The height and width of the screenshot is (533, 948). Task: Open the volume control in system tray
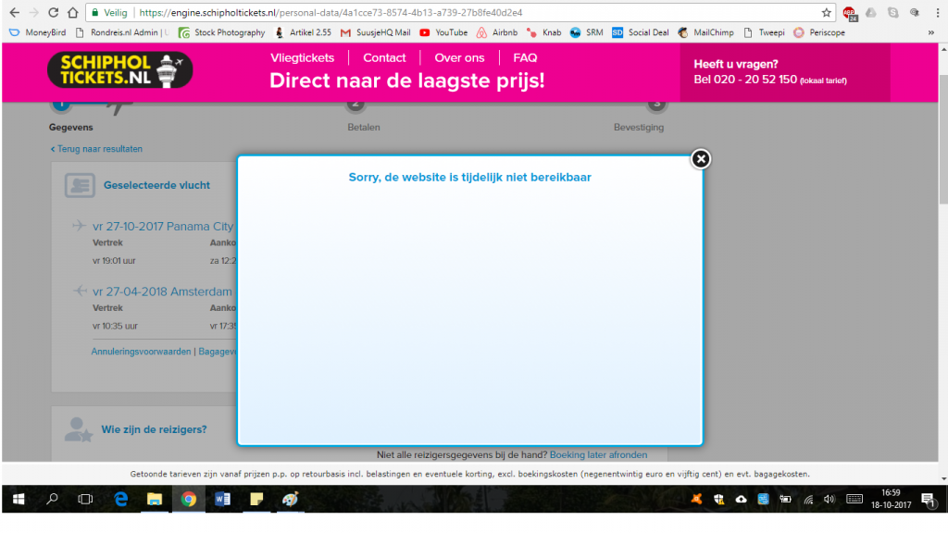(x=829, y=499)
